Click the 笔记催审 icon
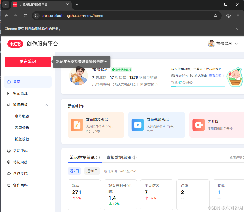This screenshot has width=244, height=212. click(192, 76)
